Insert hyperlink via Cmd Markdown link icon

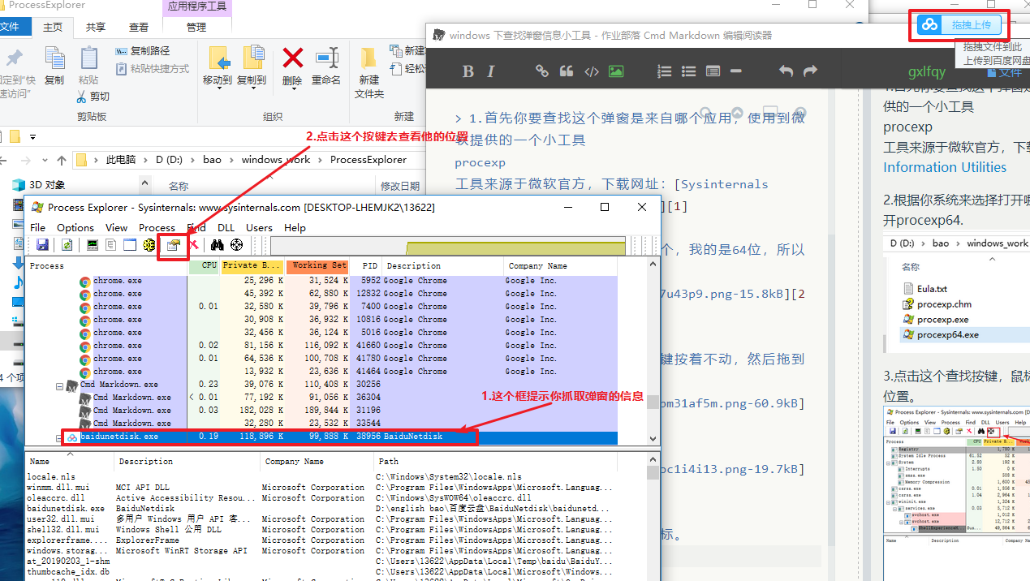542,71
